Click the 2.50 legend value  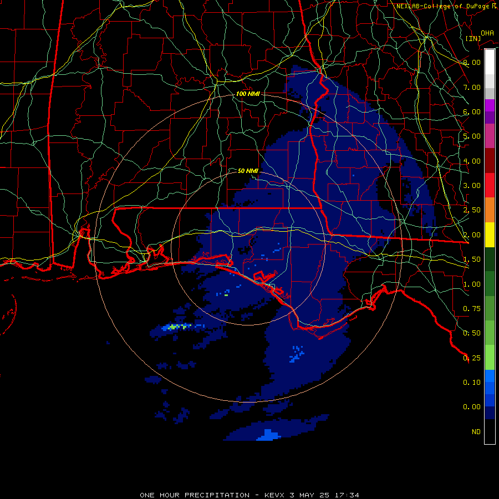tap(472, 210)
